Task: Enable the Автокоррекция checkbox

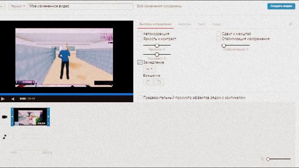Action: click(140, 34)
